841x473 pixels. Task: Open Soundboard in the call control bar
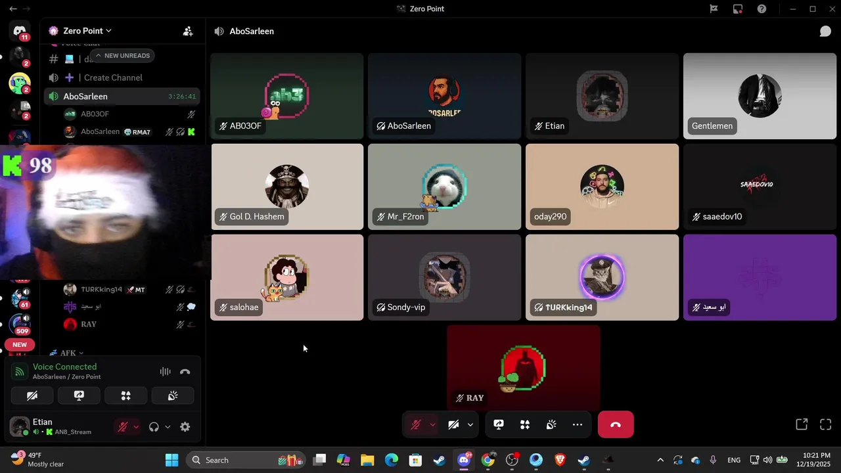pyautogui.click(x=551, y=425)
